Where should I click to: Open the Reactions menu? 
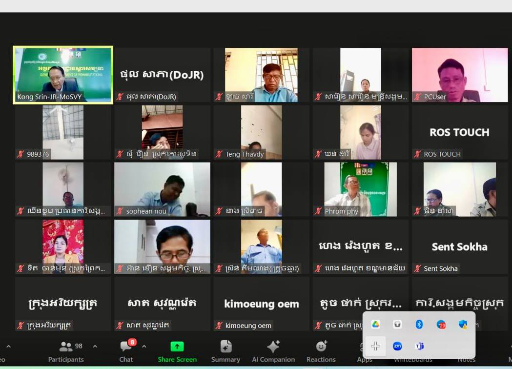pyautogui.click(x=321, y=351)
